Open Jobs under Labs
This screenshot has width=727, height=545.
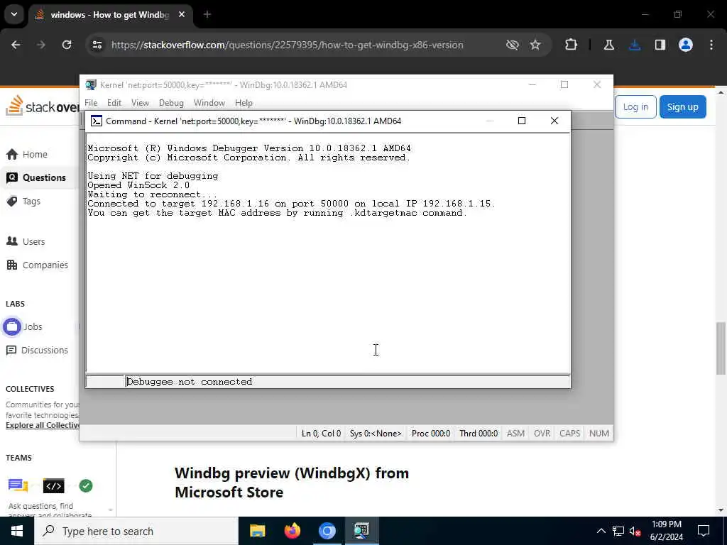tap(33, 326)
